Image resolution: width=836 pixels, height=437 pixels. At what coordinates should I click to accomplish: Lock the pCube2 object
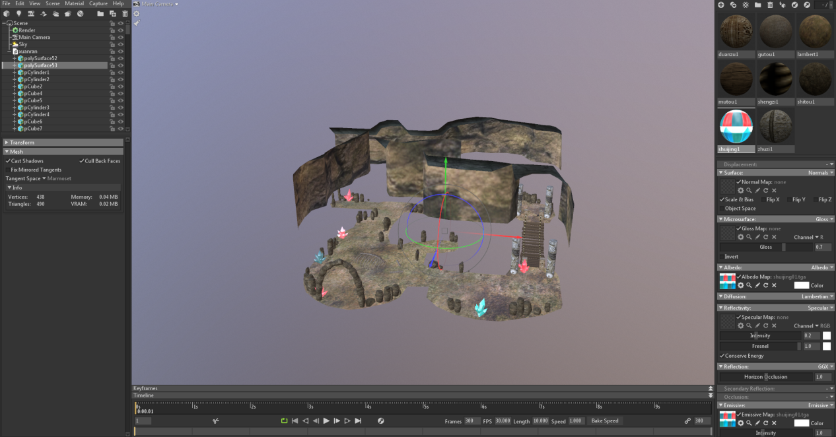pos(112,86)
